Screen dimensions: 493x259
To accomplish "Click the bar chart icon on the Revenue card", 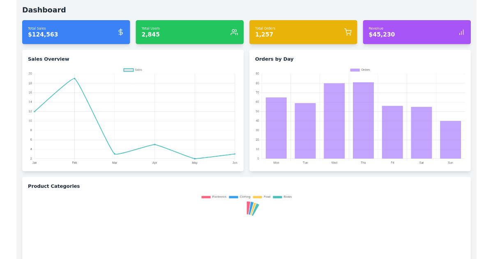I will [x=461, y=32].
